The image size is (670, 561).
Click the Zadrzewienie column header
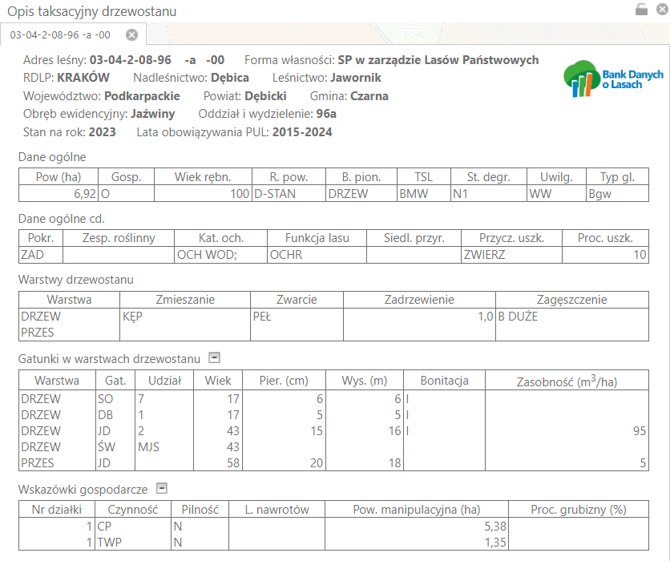[418, 300]
